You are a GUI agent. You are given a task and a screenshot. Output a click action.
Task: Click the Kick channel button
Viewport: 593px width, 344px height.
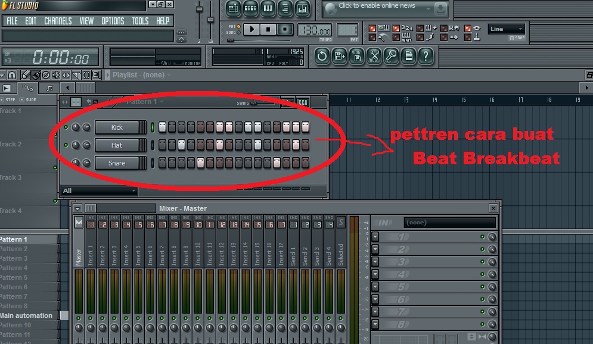(x=117, y=127)
